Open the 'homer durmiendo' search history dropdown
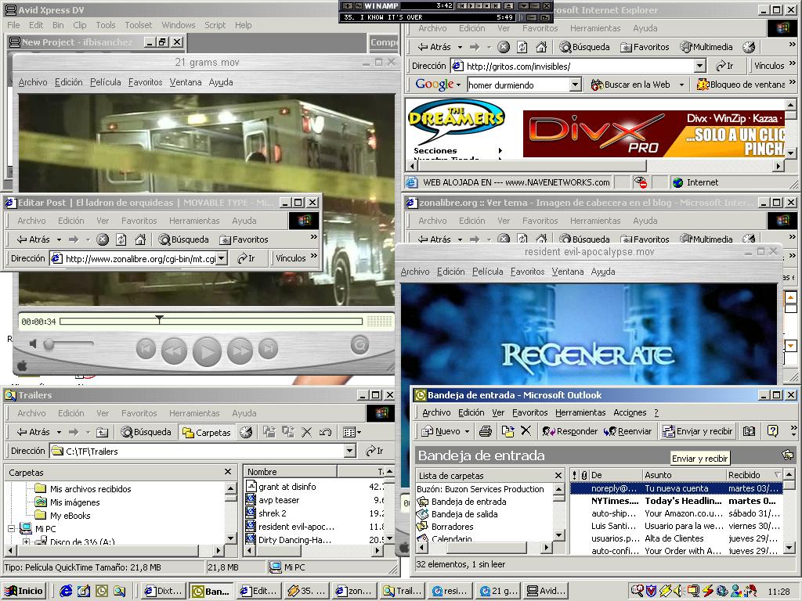Screen dimensions: 802x601 click(576, 85)
